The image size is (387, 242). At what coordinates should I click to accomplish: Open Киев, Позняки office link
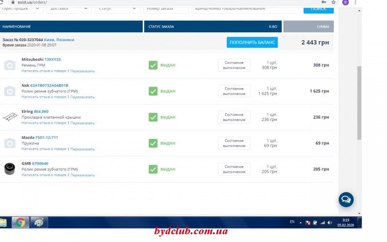(59, 40)
